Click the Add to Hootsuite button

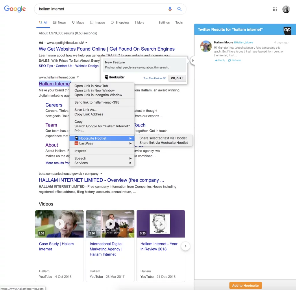[245, 285]
